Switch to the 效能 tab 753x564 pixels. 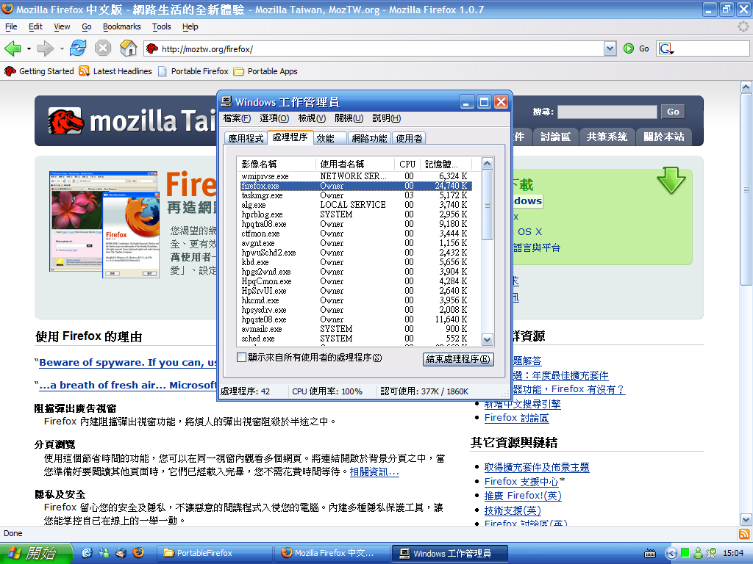point(329,138)
